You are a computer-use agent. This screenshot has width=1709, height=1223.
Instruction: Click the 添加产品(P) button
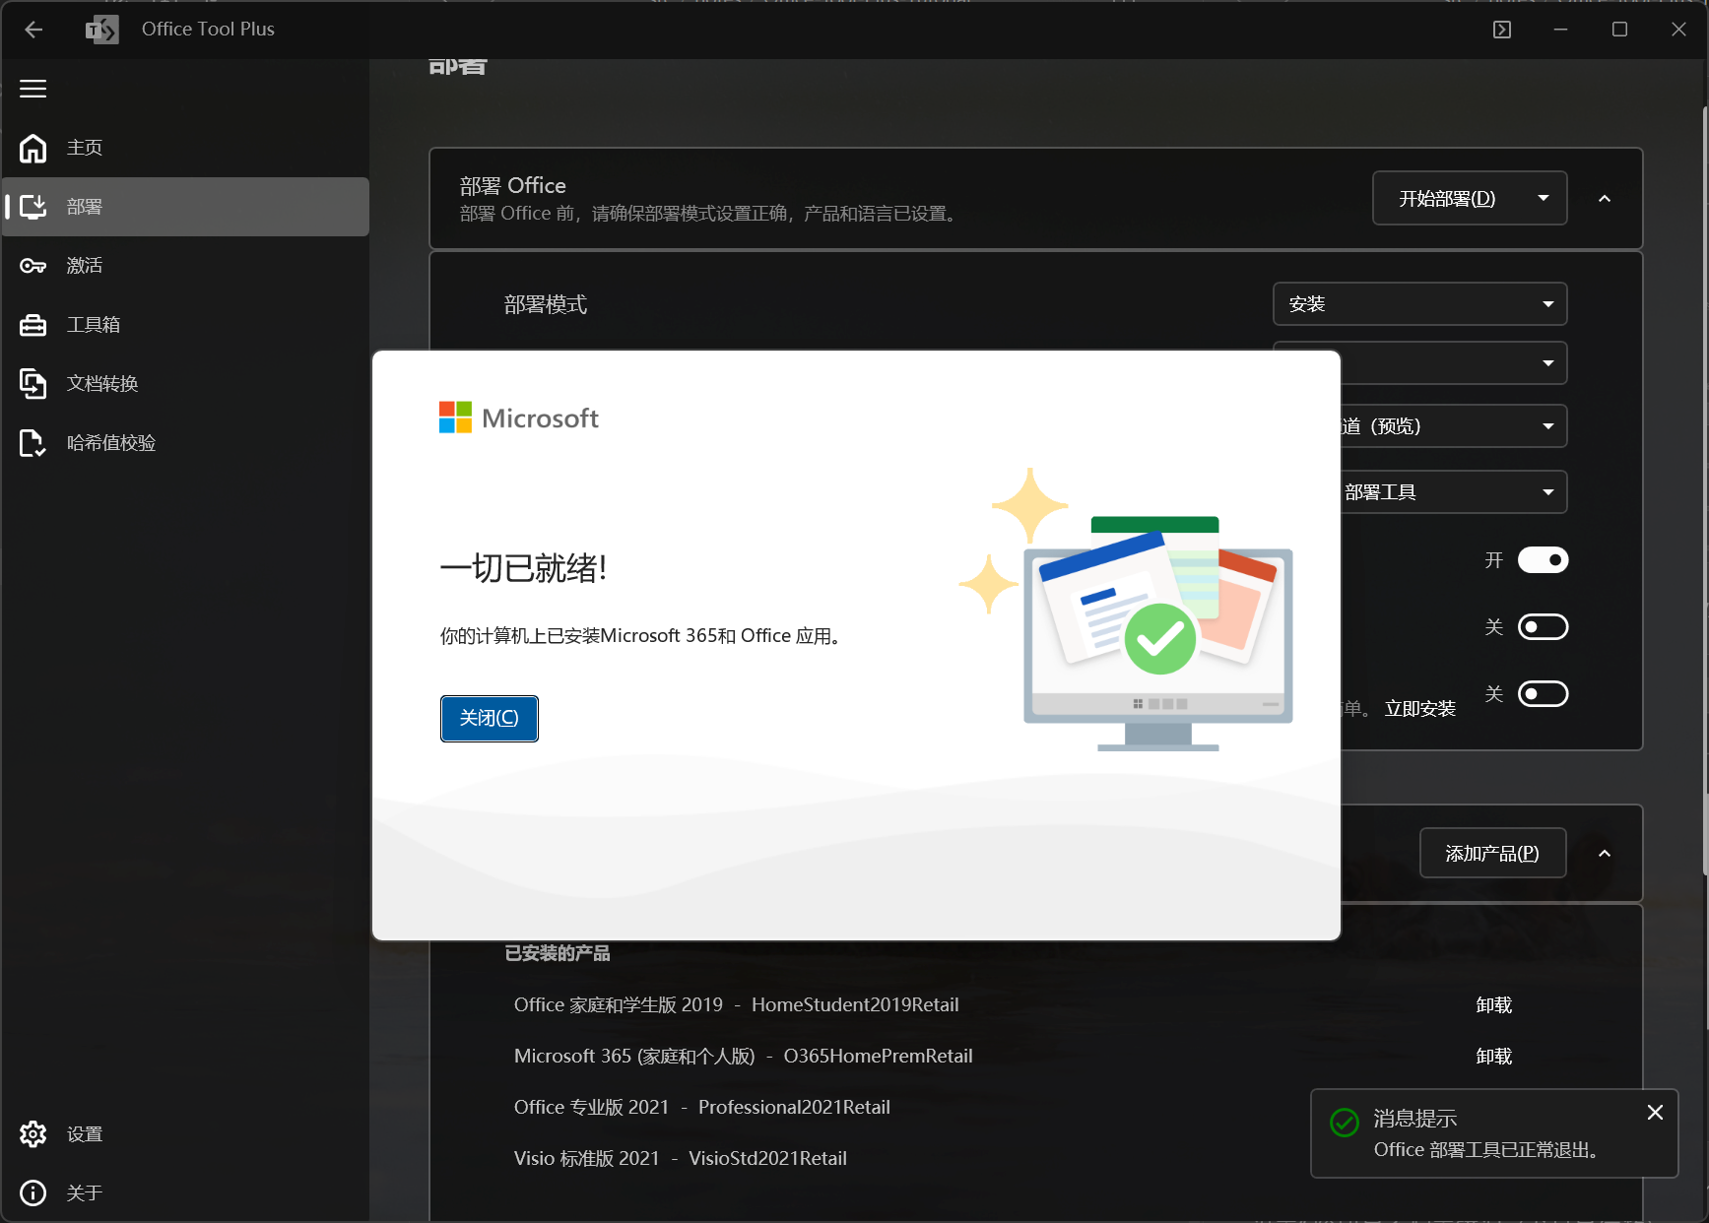[1491, 854]
